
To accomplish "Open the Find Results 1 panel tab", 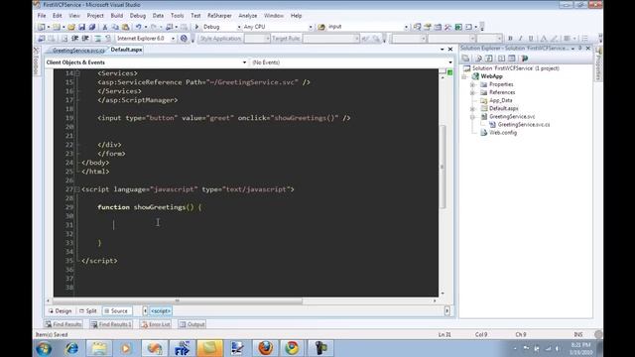I will [x=111, y=324].
